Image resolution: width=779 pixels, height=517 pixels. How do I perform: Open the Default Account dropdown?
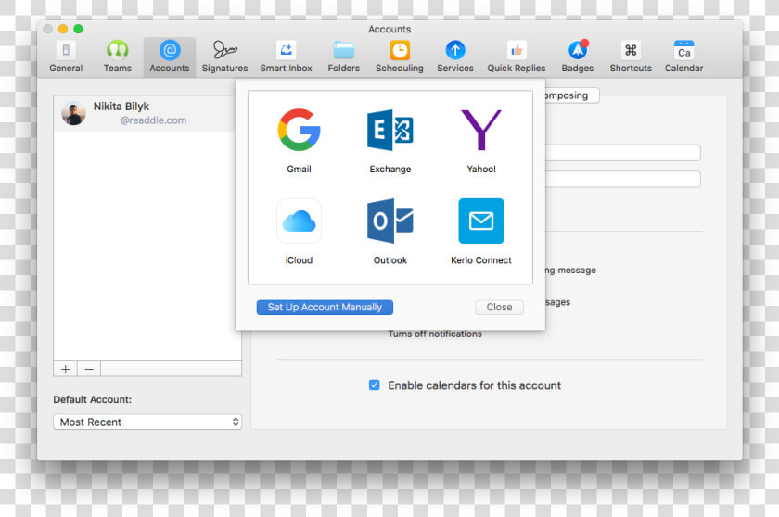[x=147, y=422]
